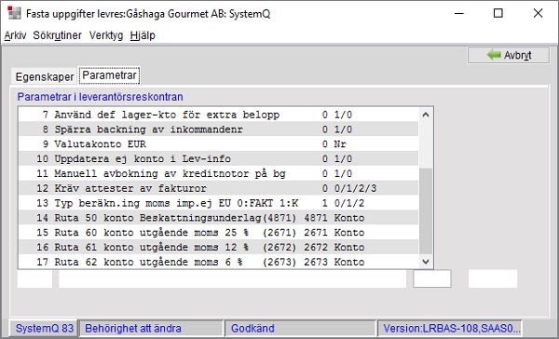Switch to the Egenskaper tab
The width and height of the screenshot is (559, 339).
44,76
